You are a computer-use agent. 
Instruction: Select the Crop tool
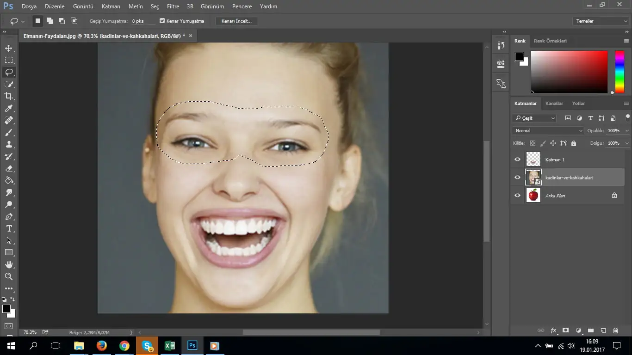[9, 96]
